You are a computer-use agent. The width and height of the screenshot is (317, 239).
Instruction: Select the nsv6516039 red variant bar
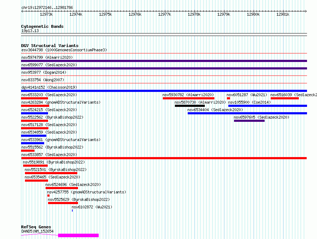click(x=285, y=98)
